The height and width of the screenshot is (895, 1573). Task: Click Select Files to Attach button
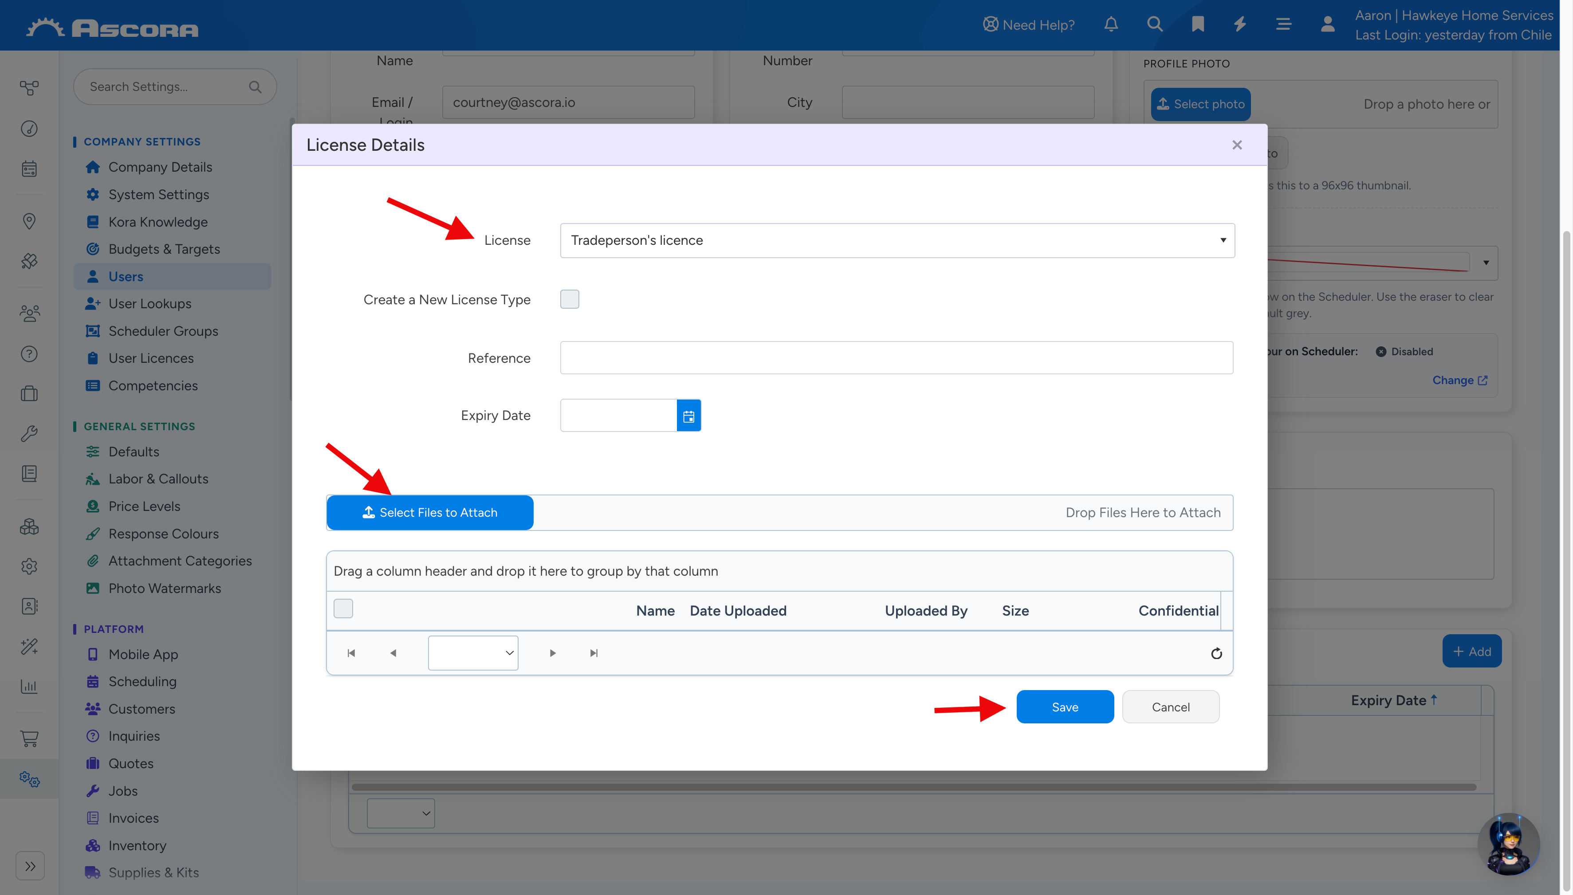coord(430,513)
